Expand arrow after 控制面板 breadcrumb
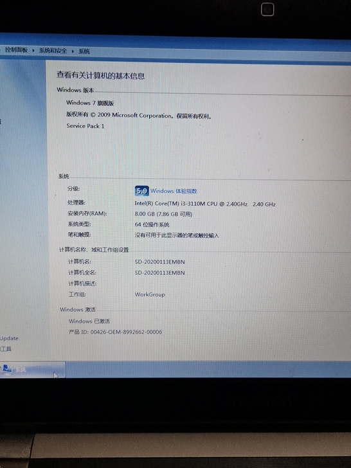The height and width of the screenshot is (468, 351). point(33,50)
